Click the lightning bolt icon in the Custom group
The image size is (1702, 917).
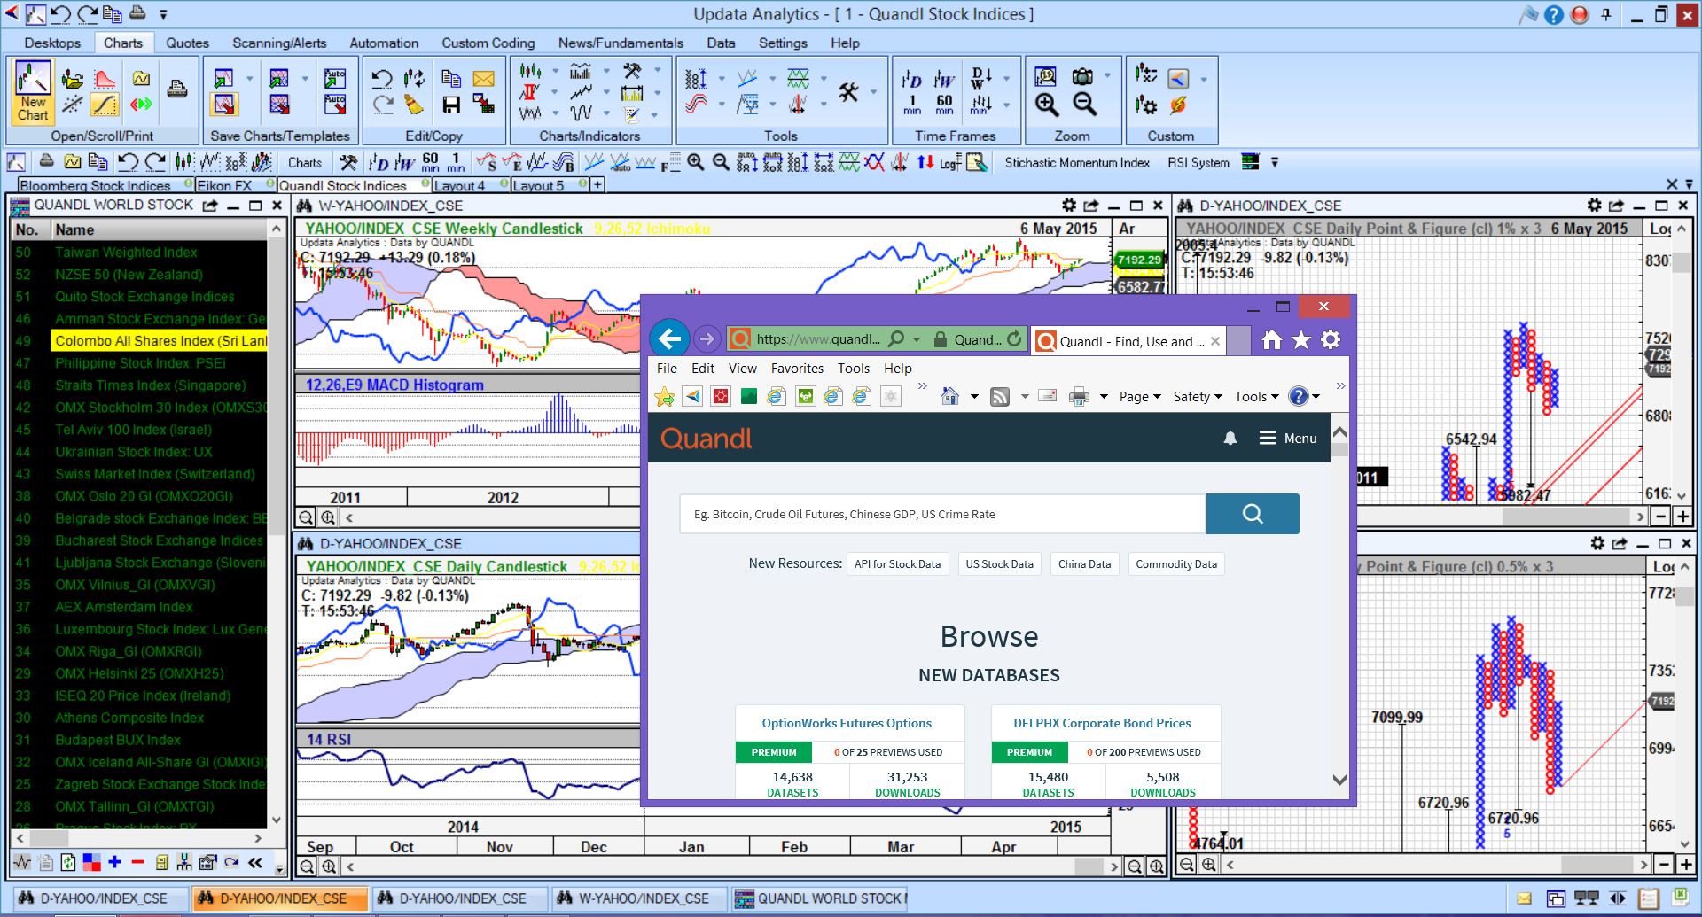[x=1177, y=105]
